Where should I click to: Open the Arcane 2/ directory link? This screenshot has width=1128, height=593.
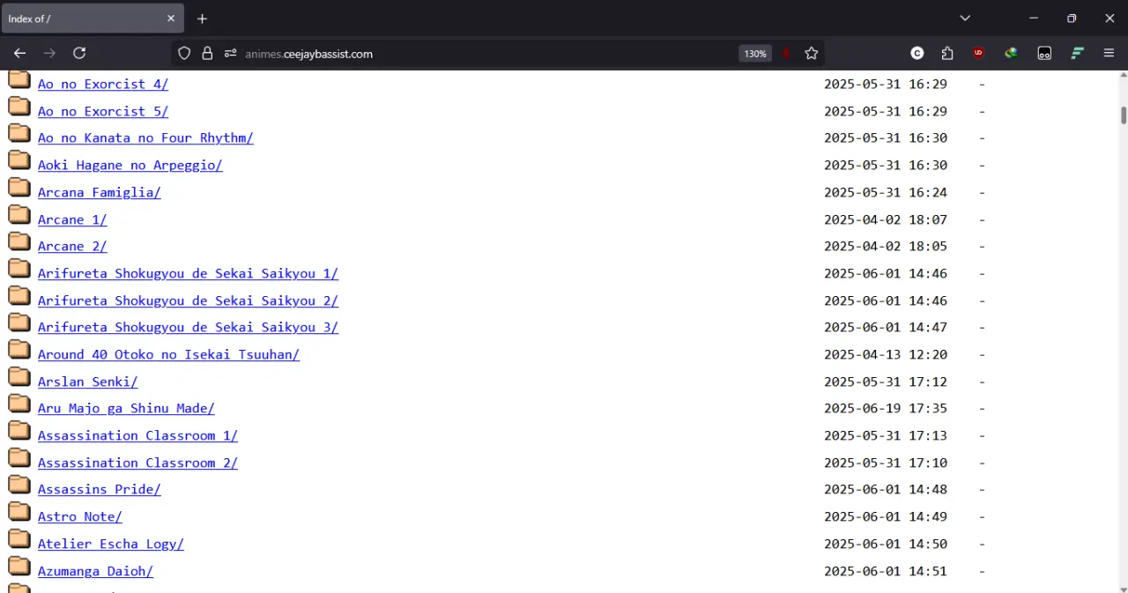coord(72,247)
